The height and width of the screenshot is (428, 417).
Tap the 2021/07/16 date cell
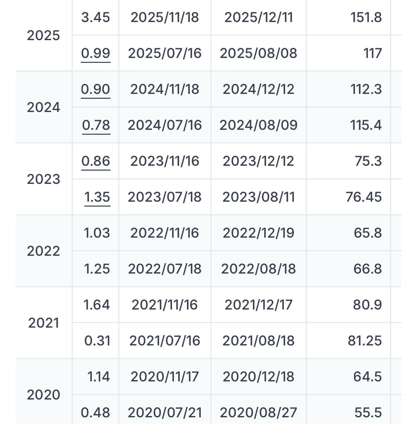[x=165, y=341]
